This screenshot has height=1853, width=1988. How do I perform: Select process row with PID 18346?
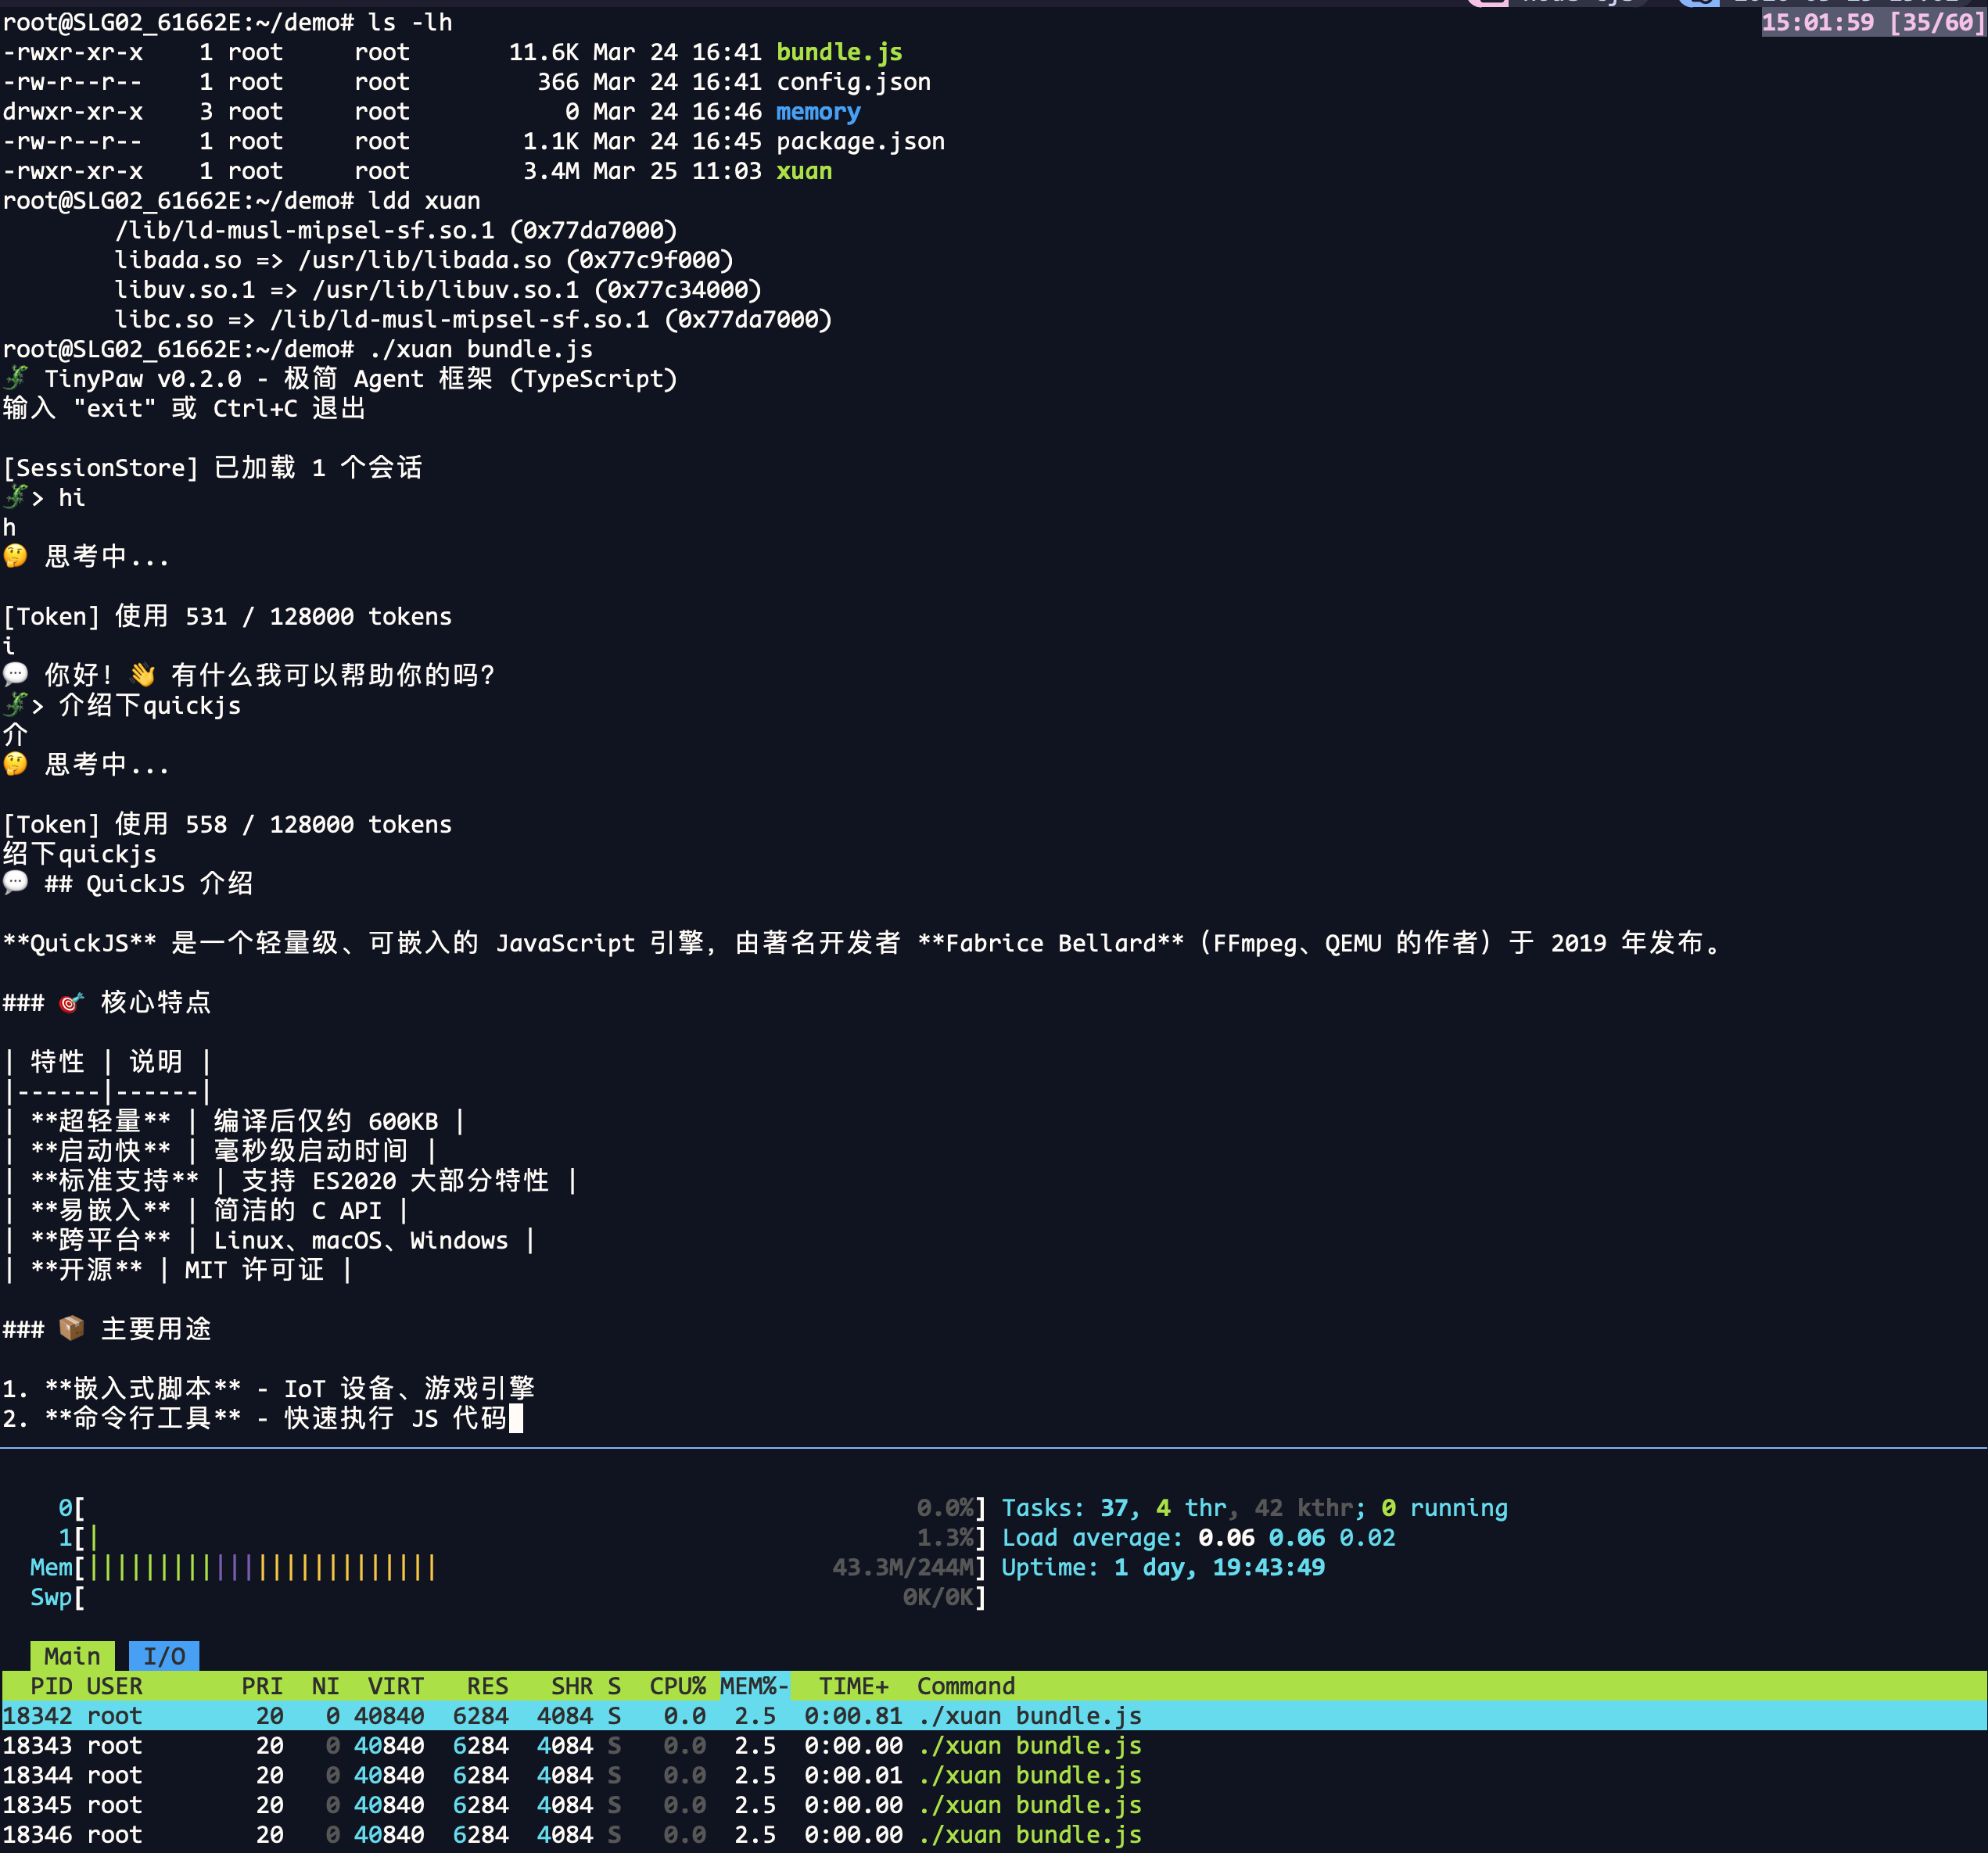994,1835
